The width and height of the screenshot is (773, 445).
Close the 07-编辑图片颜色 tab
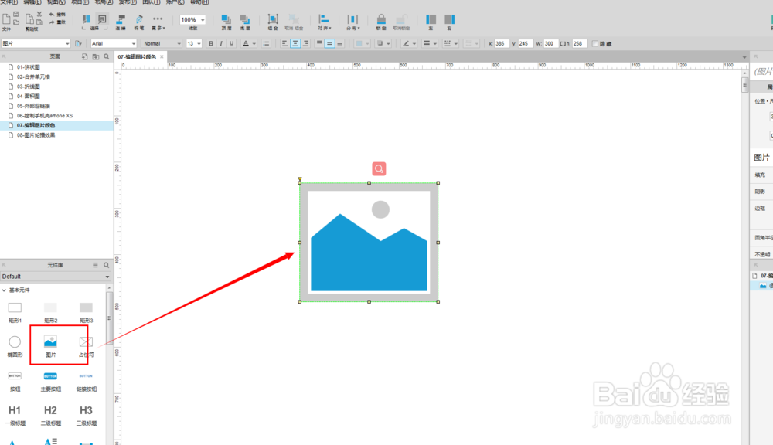pyautogui.click(x=162, y=56)
